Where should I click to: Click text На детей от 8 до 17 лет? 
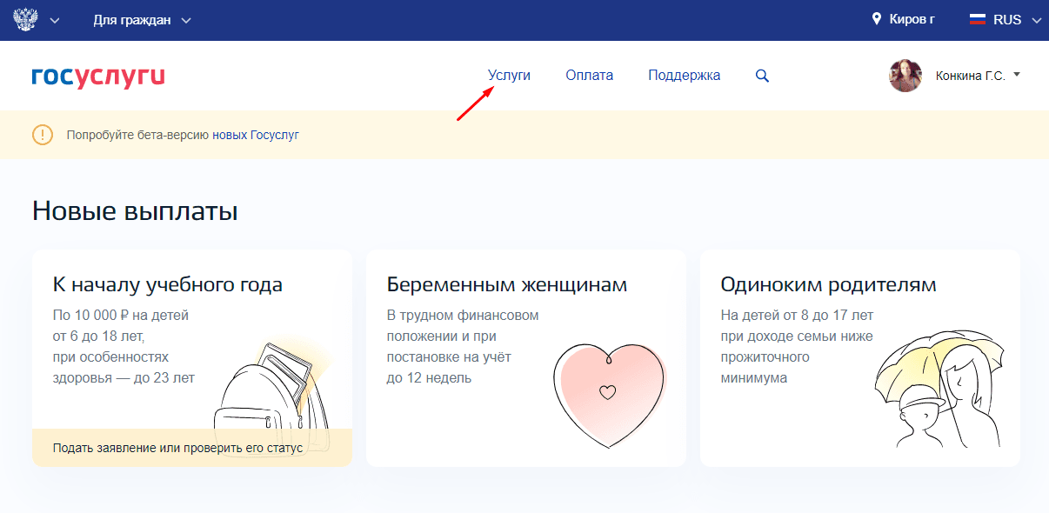[798, 315]
